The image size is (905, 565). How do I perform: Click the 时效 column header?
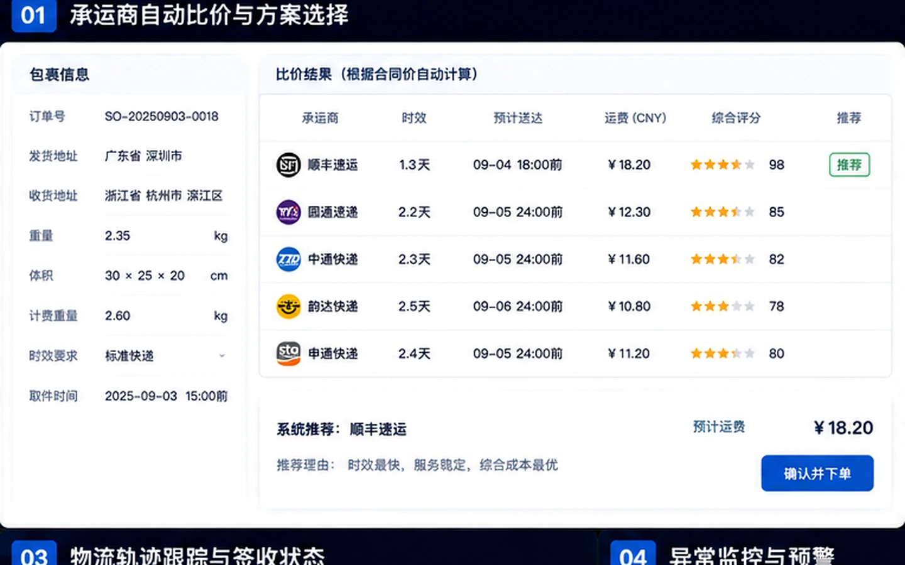click(414, 118)
